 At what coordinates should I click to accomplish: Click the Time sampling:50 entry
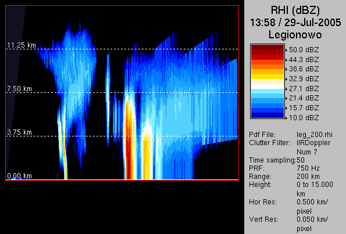277,160
